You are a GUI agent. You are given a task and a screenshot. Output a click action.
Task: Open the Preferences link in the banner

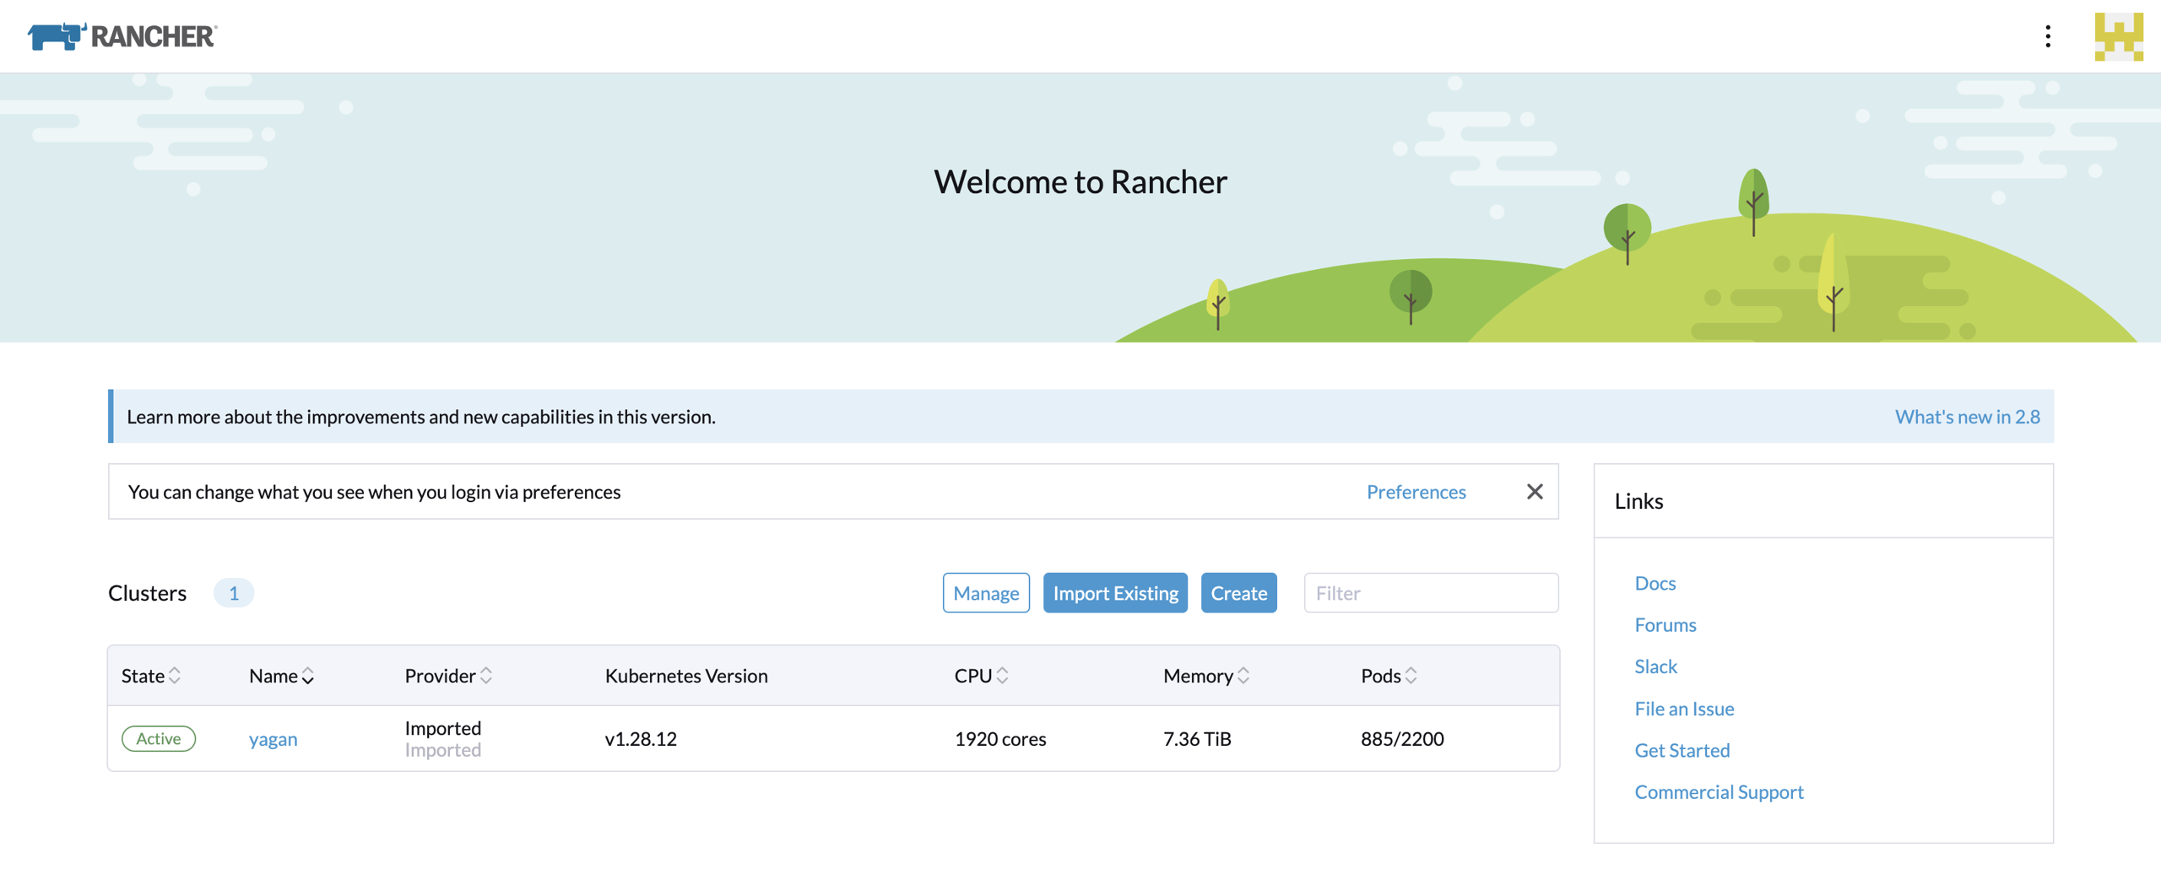click(x=1416, y=491)
